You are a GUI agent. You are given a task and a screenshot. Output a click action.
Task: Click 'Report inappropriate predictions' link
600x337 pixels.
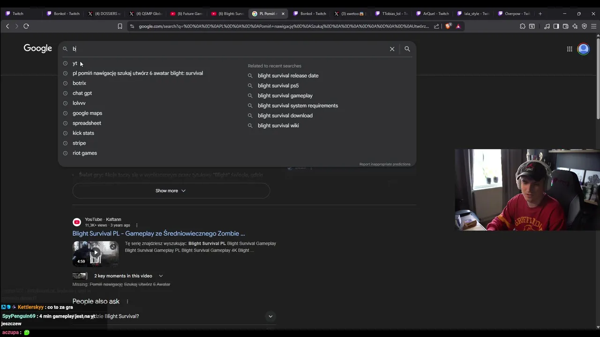coord(385,164)
